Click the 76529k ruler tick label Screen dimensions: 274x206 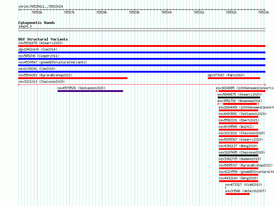[x=134, y=12]
